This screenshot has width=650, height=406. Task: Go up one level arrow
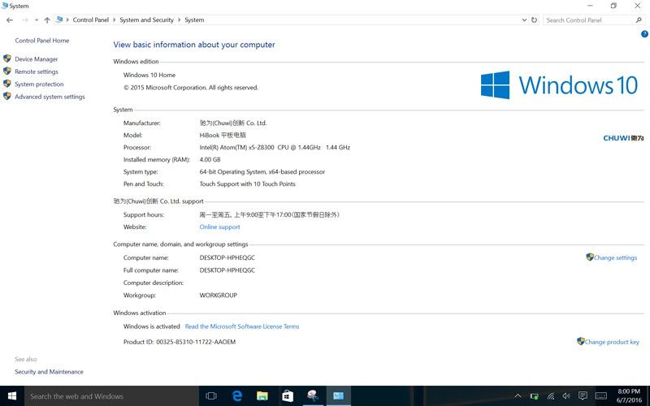pos(47,19)
